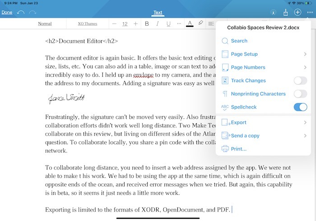Select Print... from the menu
The image size is (316, 221).
[263, 149]
